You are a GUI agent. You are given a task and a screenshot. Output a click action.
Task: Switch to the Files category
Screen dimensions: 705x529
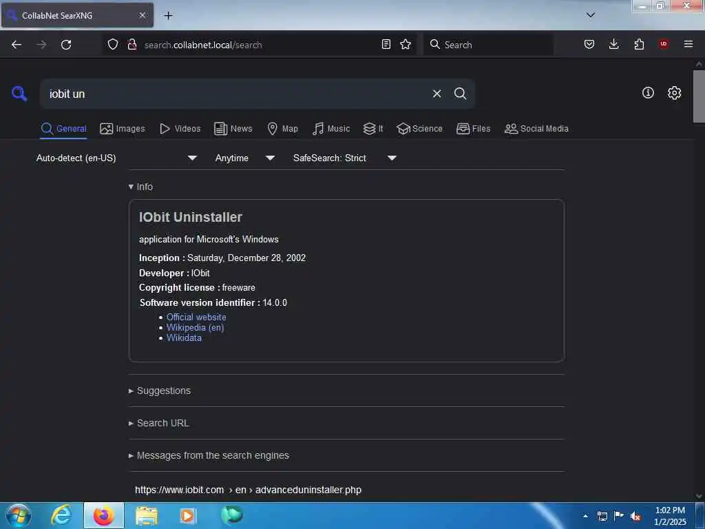(473, 129)
